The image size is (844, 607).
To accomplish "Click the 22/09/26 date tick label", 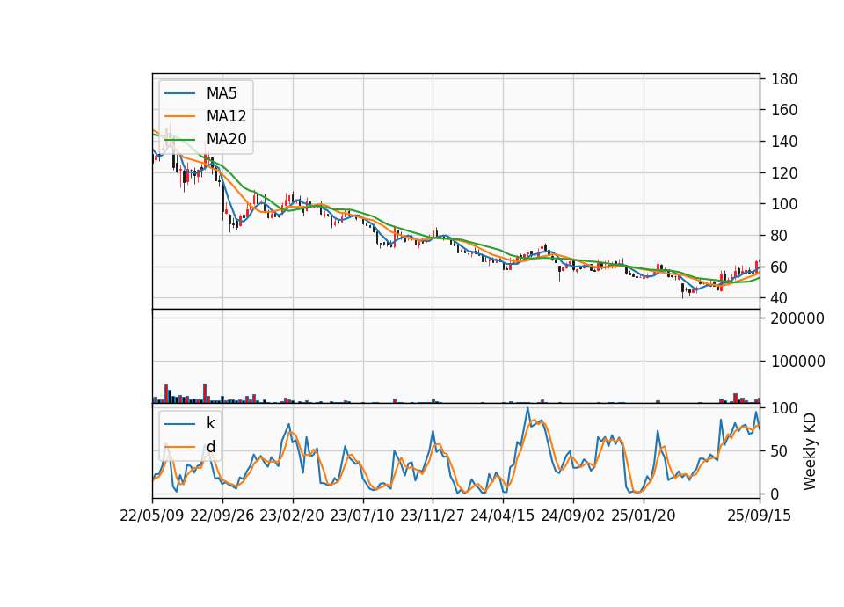I will tap(222, 516).
